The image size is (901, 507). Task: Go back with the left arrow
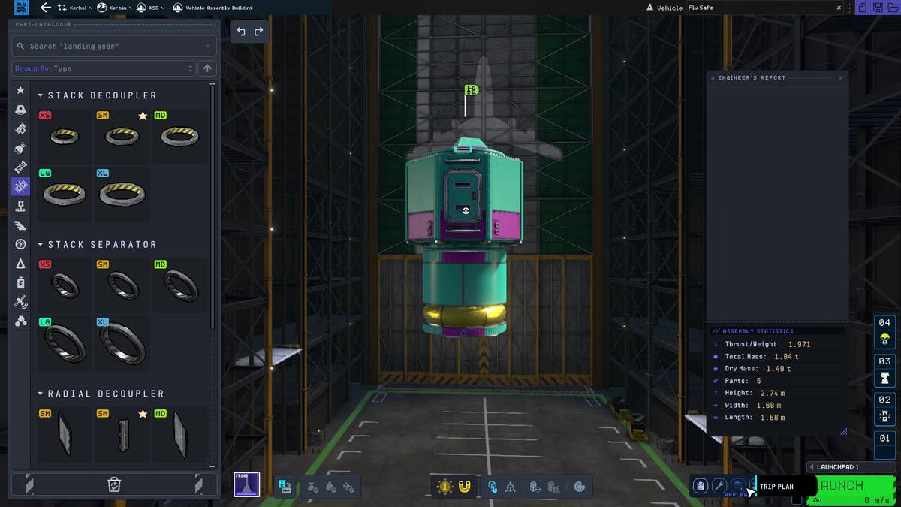pos(46,8)
